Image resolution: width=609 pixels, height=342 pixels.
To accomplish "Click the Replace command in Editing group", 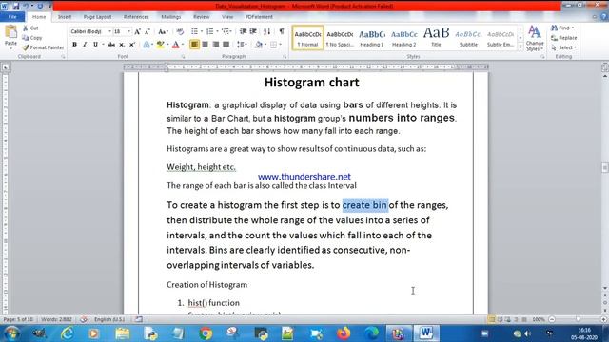I will click(x=564, y=38).
